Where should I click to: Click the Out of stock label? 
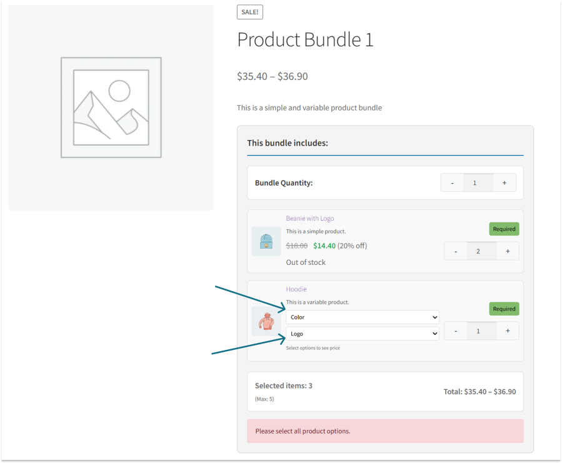pyautogui.click(x=306, y=262)
